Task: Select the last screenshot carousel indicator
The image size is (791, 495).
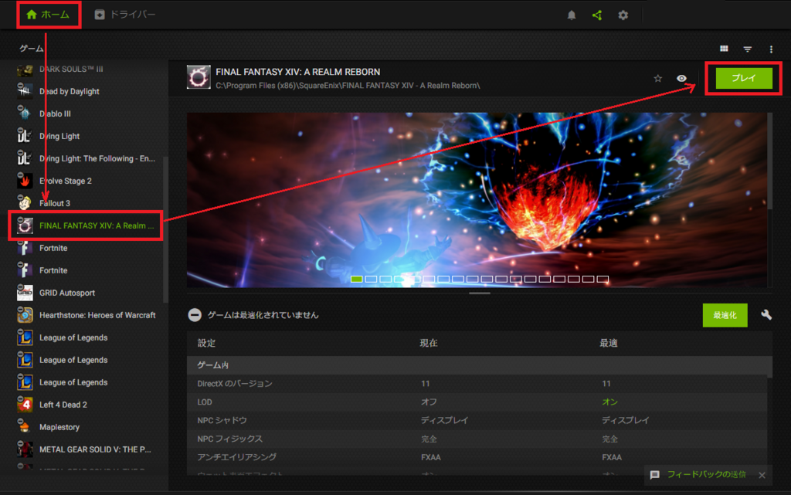Action: coord(603,279)
